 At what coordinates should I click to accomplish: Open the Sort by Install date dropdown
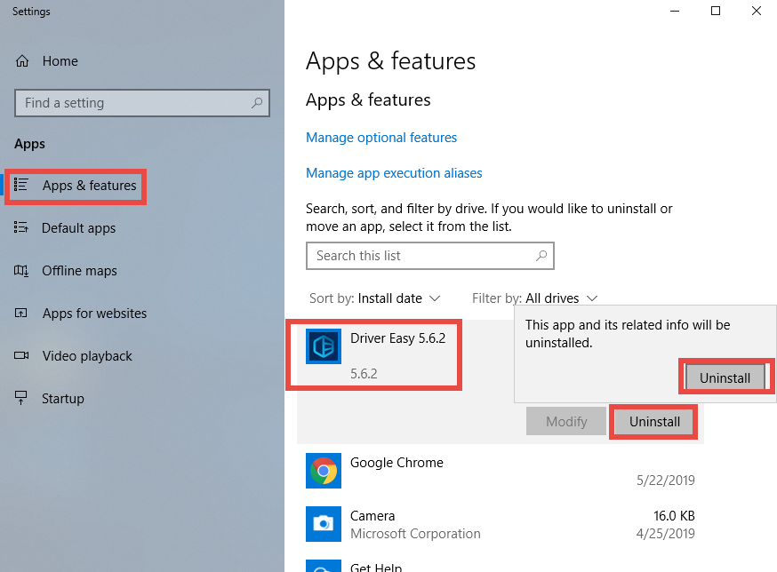[x=374, y=298]
